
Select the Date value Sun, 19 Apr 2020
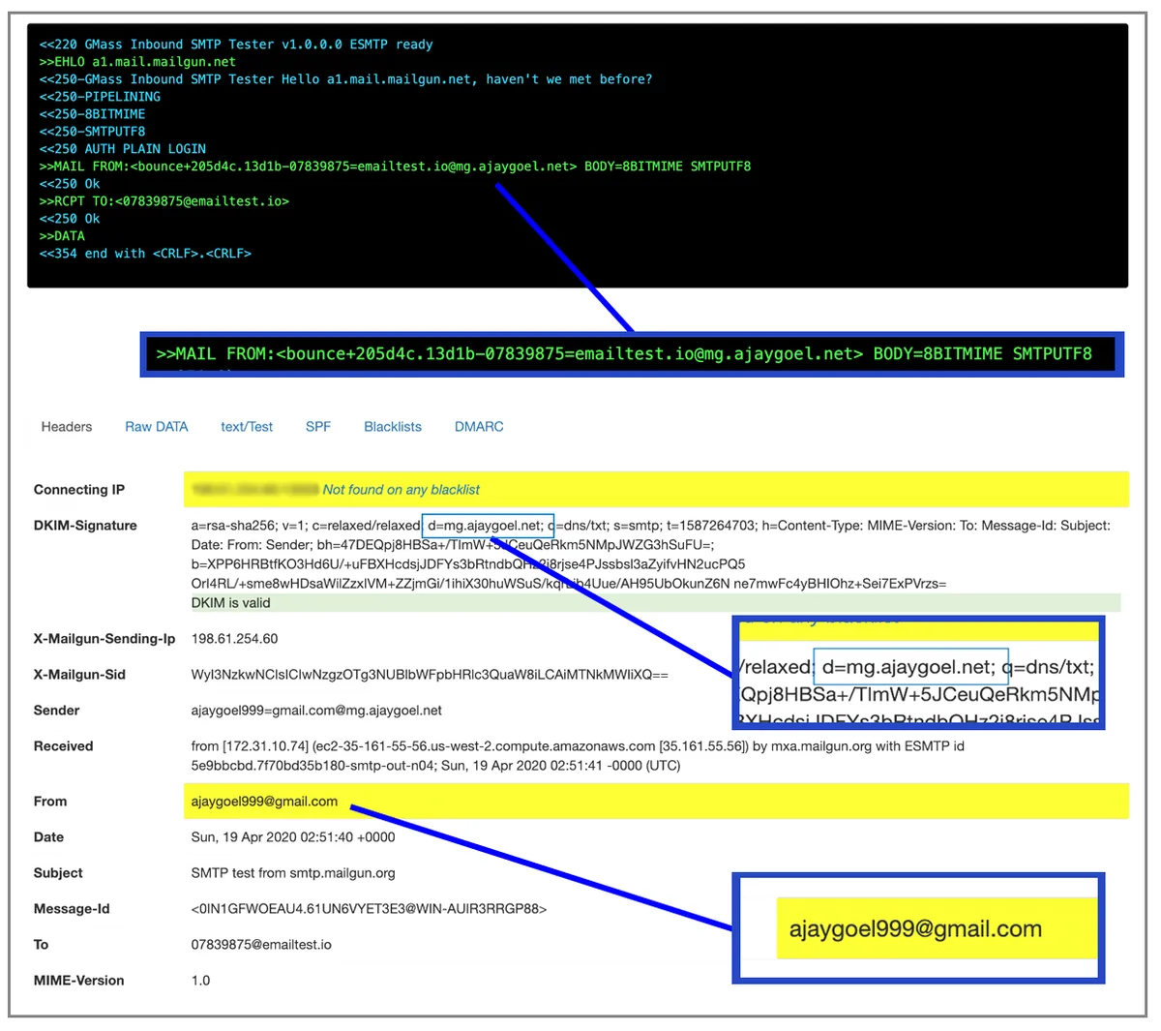293,837
